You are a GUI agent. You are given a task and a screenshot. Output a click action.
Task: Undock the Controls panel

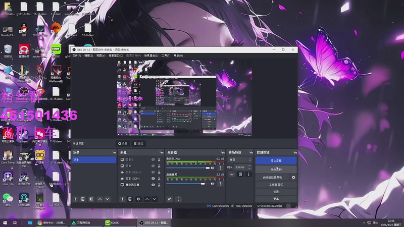pos(295,152)
